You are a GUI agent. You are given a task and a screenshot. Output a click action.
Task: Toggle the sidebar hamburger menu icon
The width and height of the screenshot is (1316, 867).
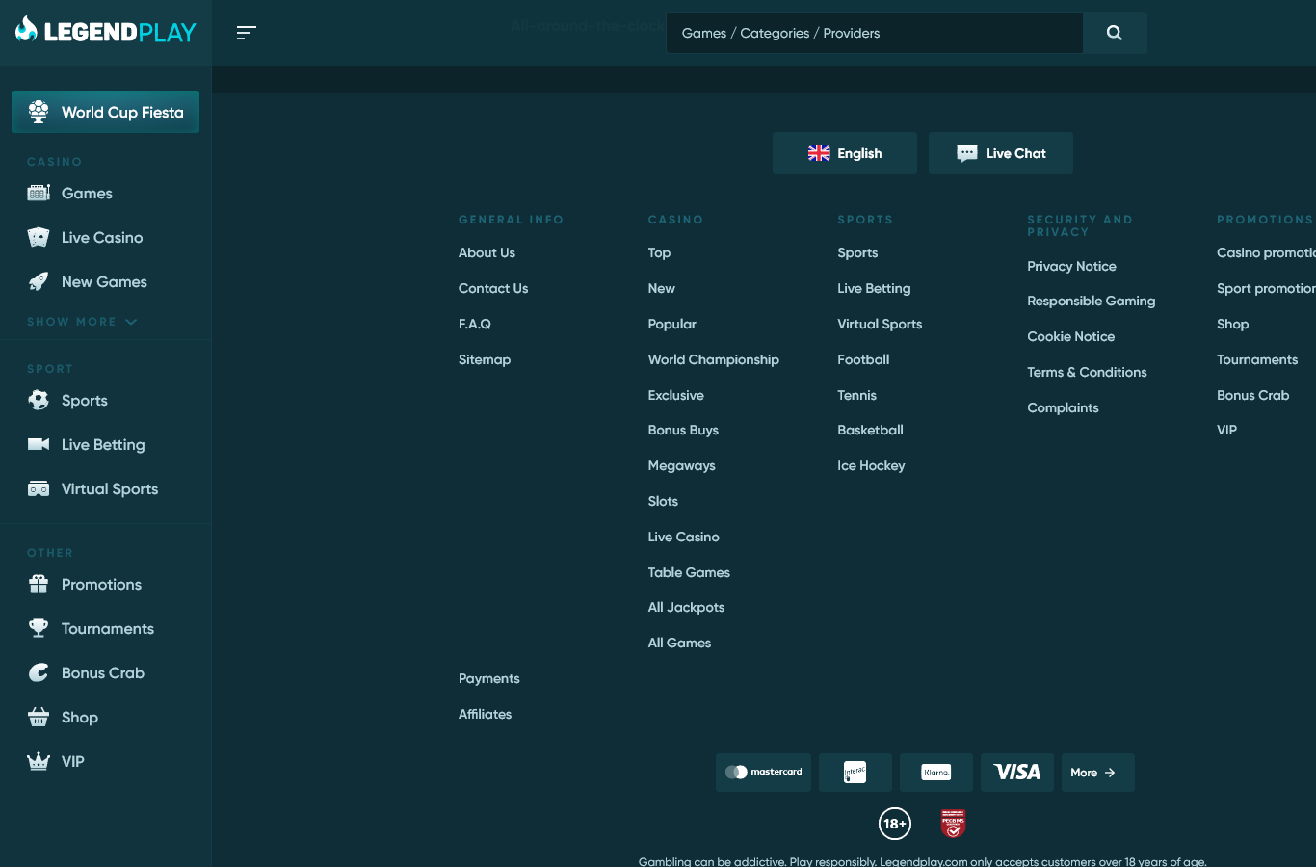[247, 33]
